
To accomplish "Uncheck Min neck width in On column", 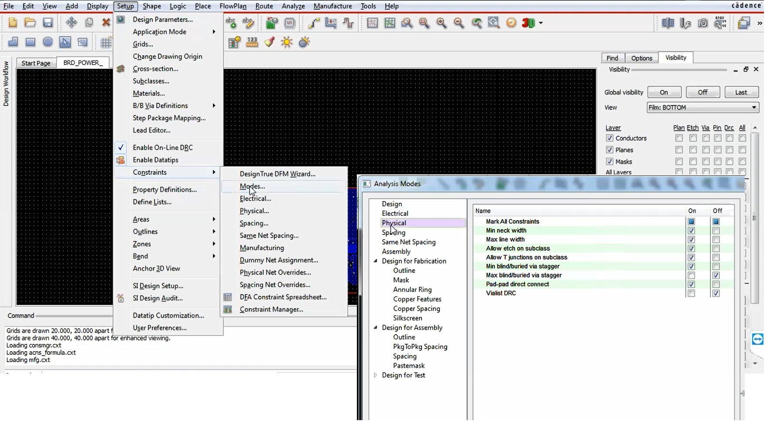I will pyautogui.click(x=691, y=231).
